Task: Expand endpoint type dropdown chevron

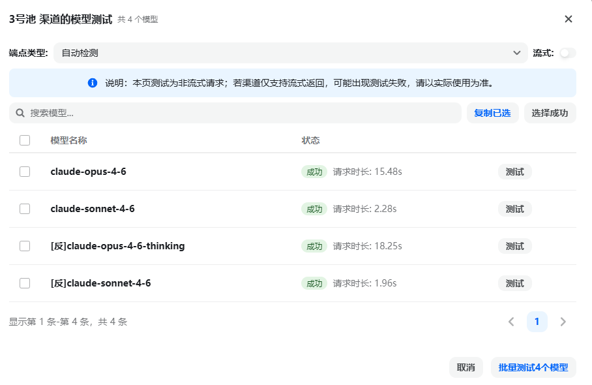Action: pos(517,53)
